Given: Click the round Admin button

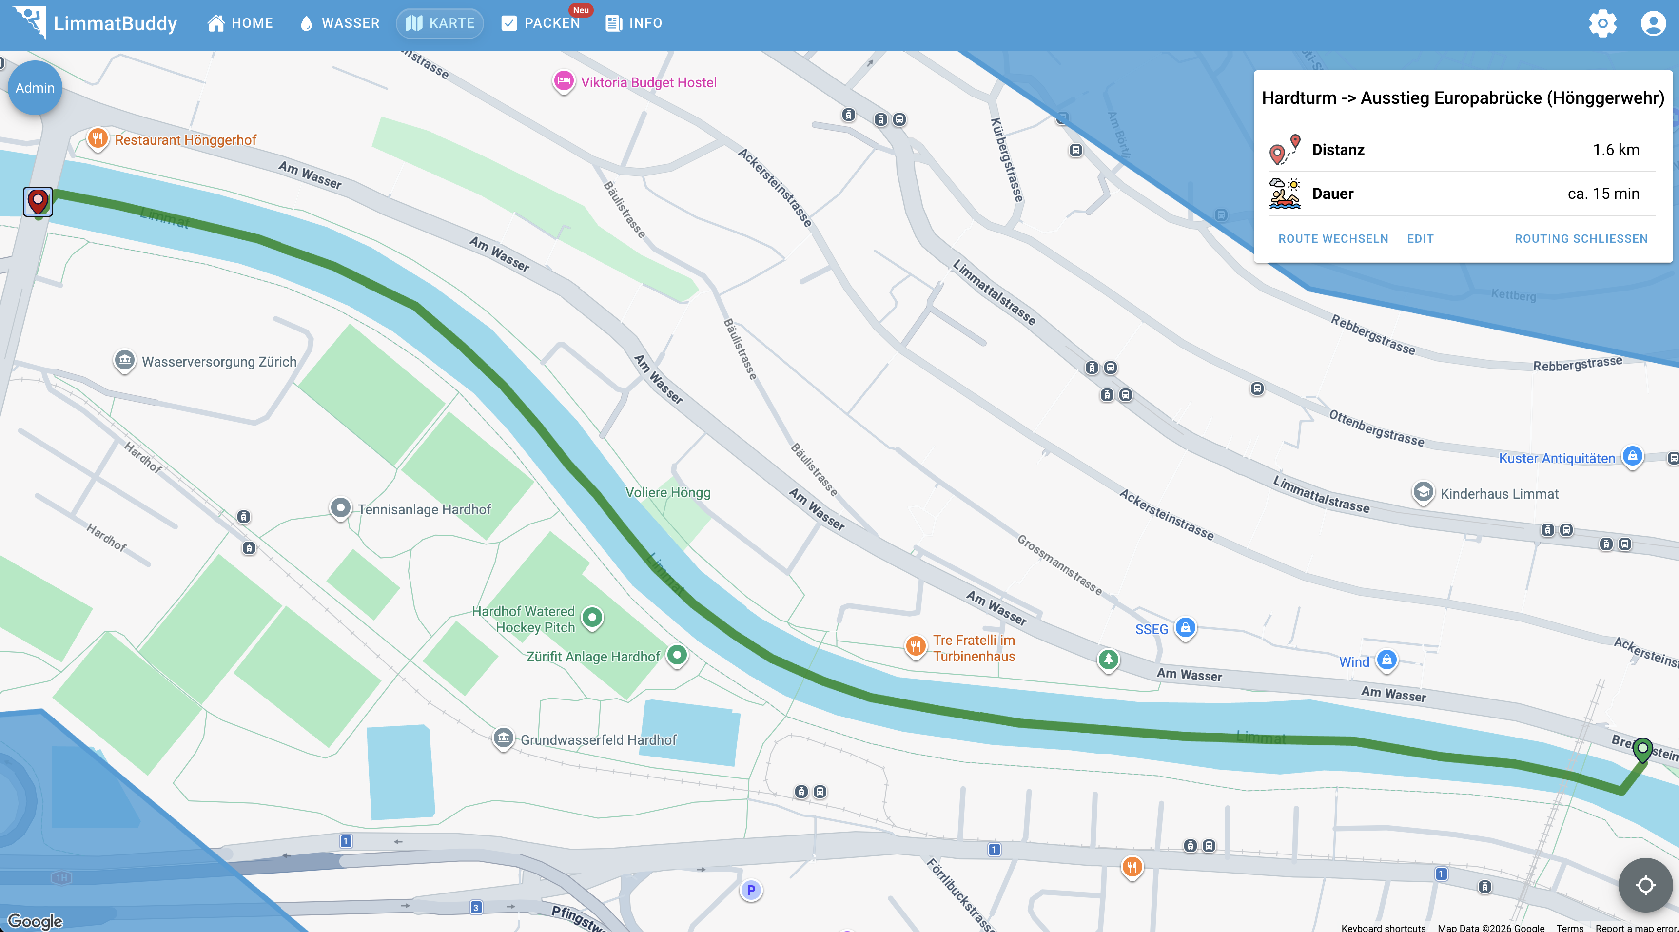Looking at the screenshot, I should click(35, 87).
